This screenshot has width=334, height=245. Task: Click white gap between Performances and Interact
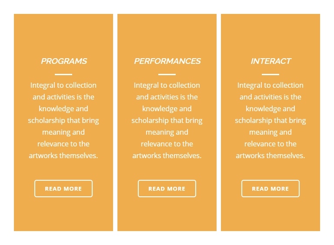coord(219,122)
